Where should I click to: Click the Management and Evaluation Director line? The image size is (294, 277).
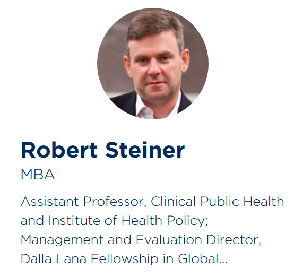pyautogui.click(x=141, y=240)
